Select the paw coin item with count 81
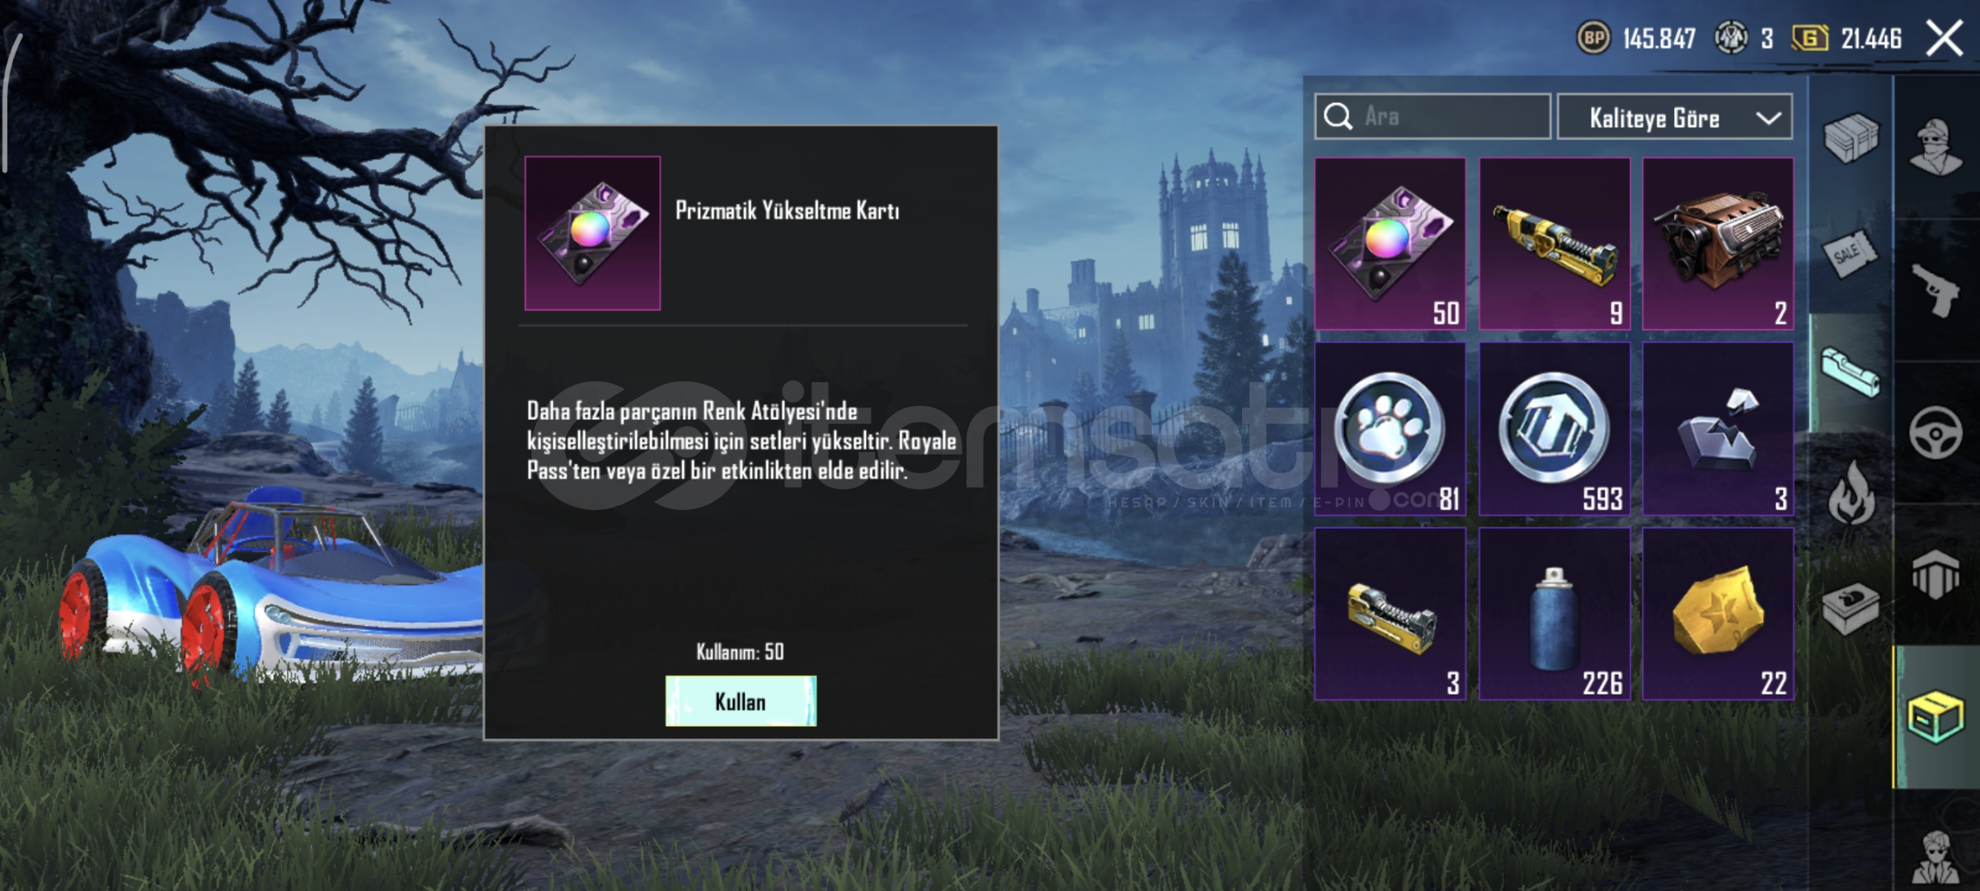1980x891 pixels. pos(1390,429)
